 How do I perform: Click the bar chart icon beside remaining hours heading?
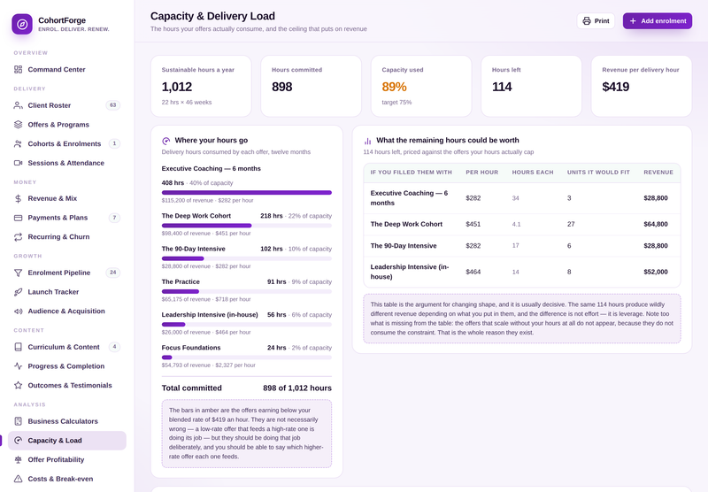[367, 141]
